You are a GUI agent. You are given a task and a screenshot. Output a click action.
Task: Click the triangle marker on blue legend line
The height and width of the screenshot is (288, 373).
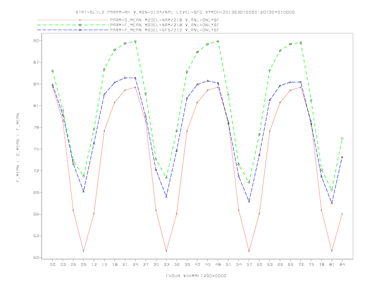80,30
